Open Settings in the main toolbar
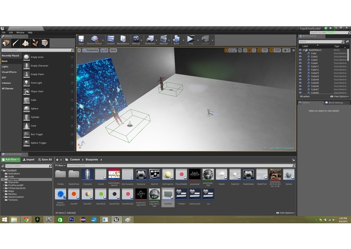The width and height of the screenshot is (351, 249). tap(136, 40)
